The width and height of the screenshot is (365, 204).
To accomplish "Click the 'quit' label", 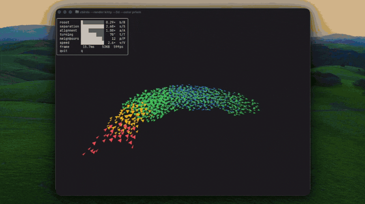I will 63,51.
